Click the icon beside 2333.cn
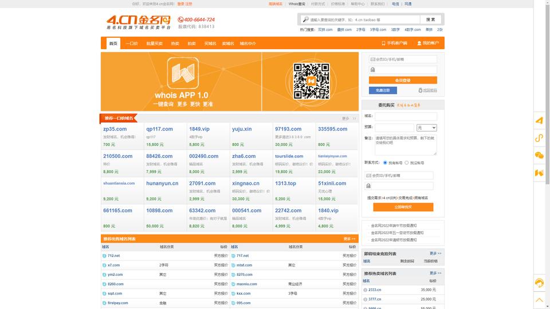 [x=365, y=290]
